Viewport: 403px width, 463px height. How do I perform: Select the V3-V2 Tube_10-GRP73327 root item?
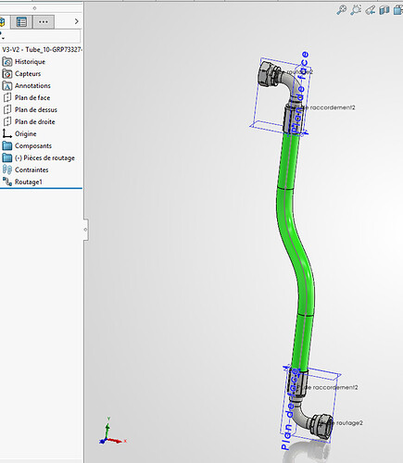(x=42, y=49)
